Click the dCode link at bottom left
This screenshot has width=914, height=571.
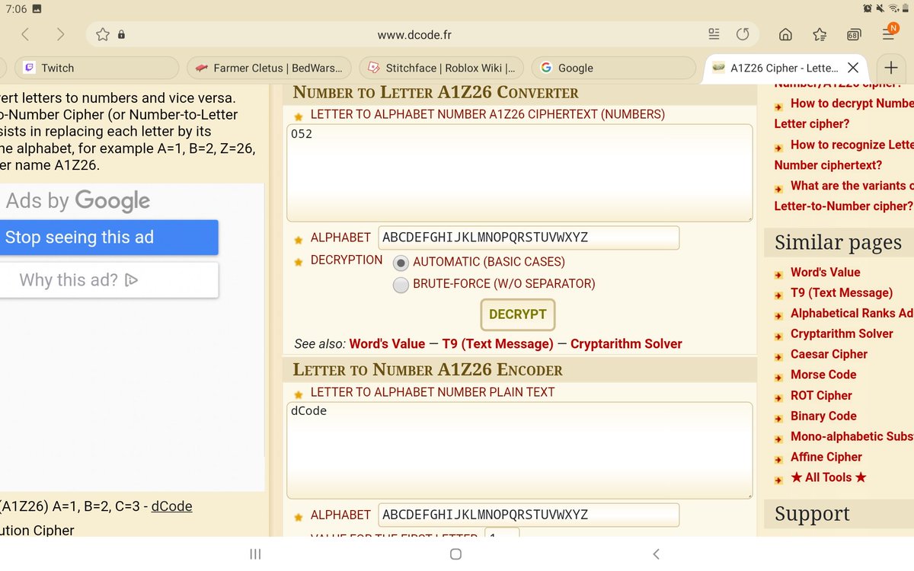171,506
